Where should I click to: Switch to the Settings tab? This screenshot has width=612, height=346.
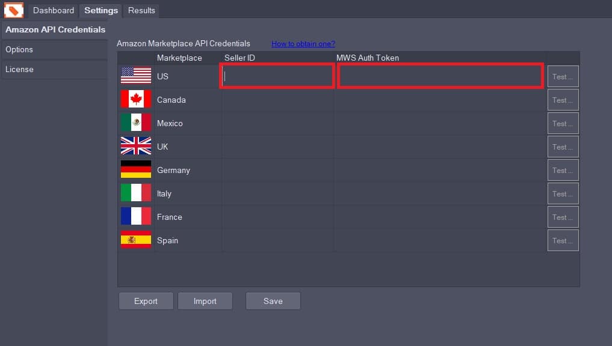click(x=101, y=11)
